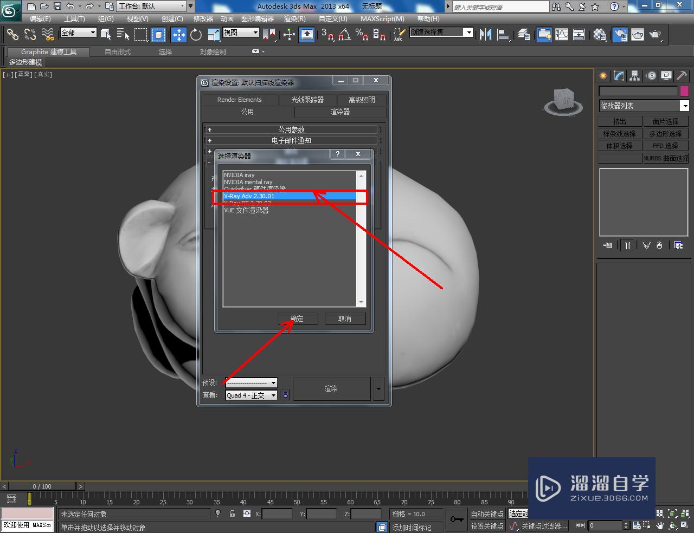The image size is (694, 533).
Task: Switch to the 光线跟踪器 tab
Action: pos(307,100)
